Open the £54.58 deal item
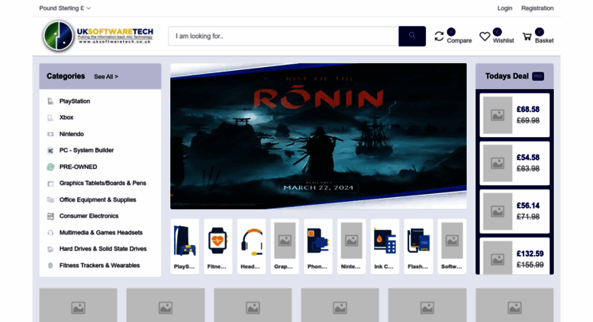593x322 pixels. point(514,163)
